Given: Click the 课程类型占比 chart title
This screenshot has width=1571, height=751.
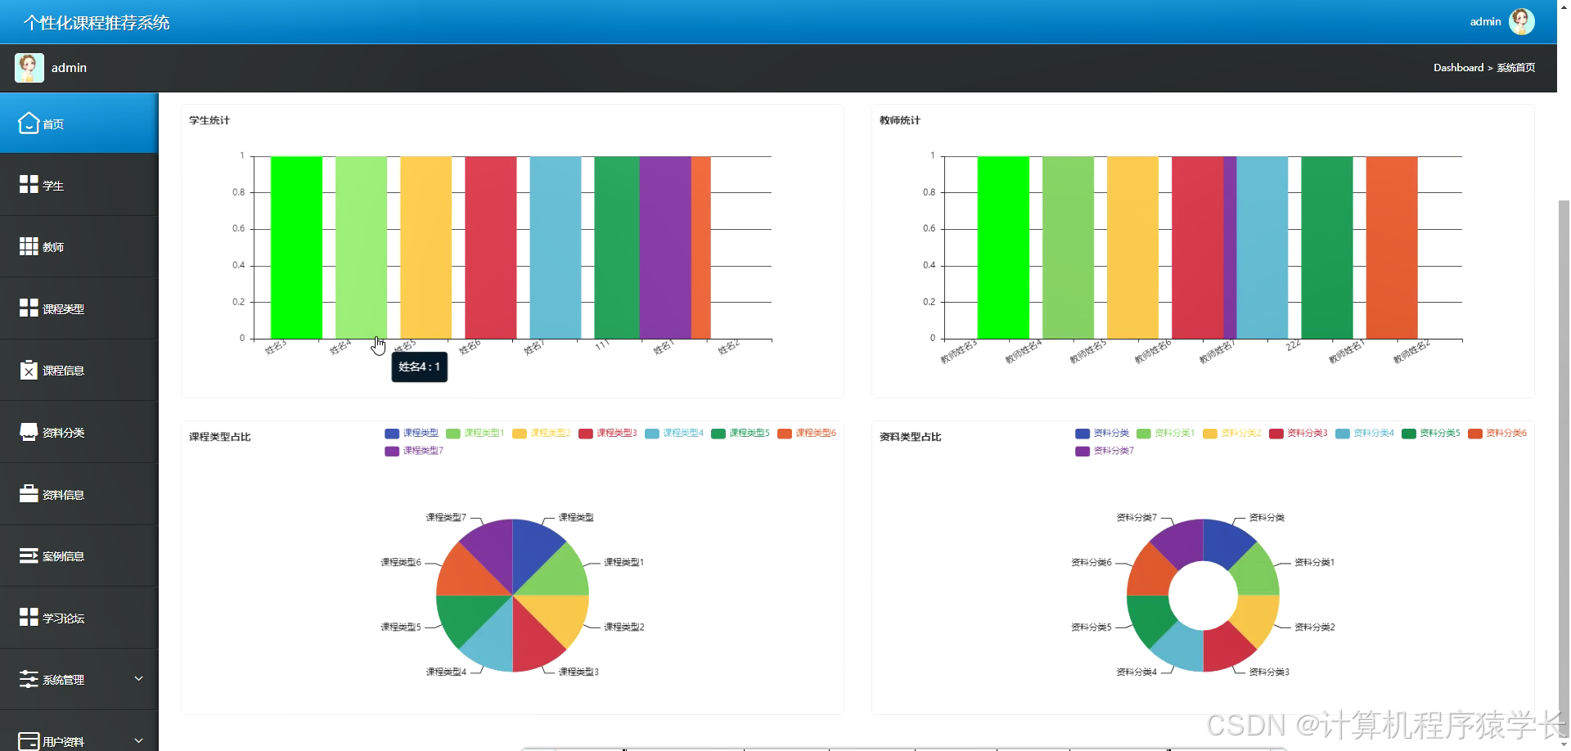Looking at the screenshot, I should coord(220,437).
